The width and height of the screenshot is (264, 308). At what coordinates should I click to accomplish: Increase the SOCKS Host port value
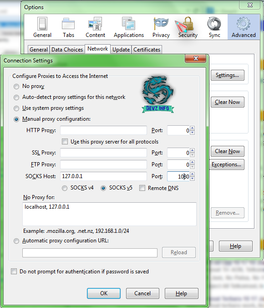[x=193, y=174]
